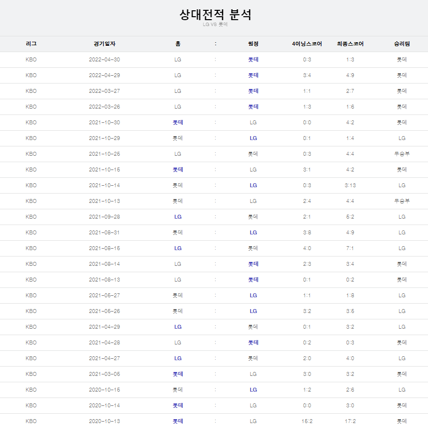The width and height of the screenshot is (428, 427).
Task: Click KBO league cell in 2020-10-14 row
Action: pyautogui.click(x=31, y=405)
